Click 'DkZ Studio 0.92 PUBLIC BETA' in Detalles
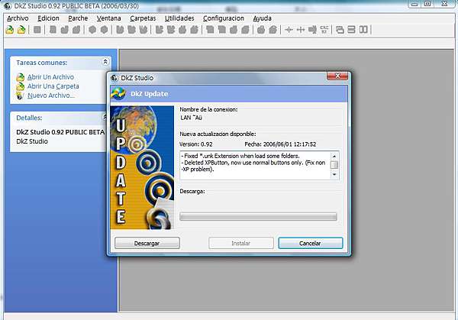Viewport: 458px width, 320px height. (60, 132)
